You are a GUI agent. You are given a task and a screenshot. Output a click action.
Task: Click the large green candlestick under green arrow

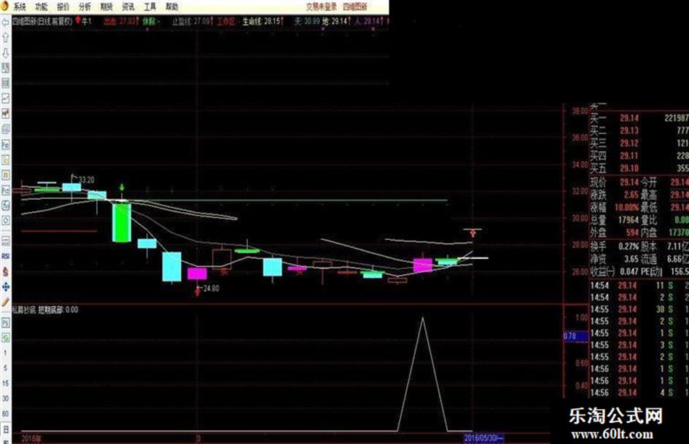122,222
